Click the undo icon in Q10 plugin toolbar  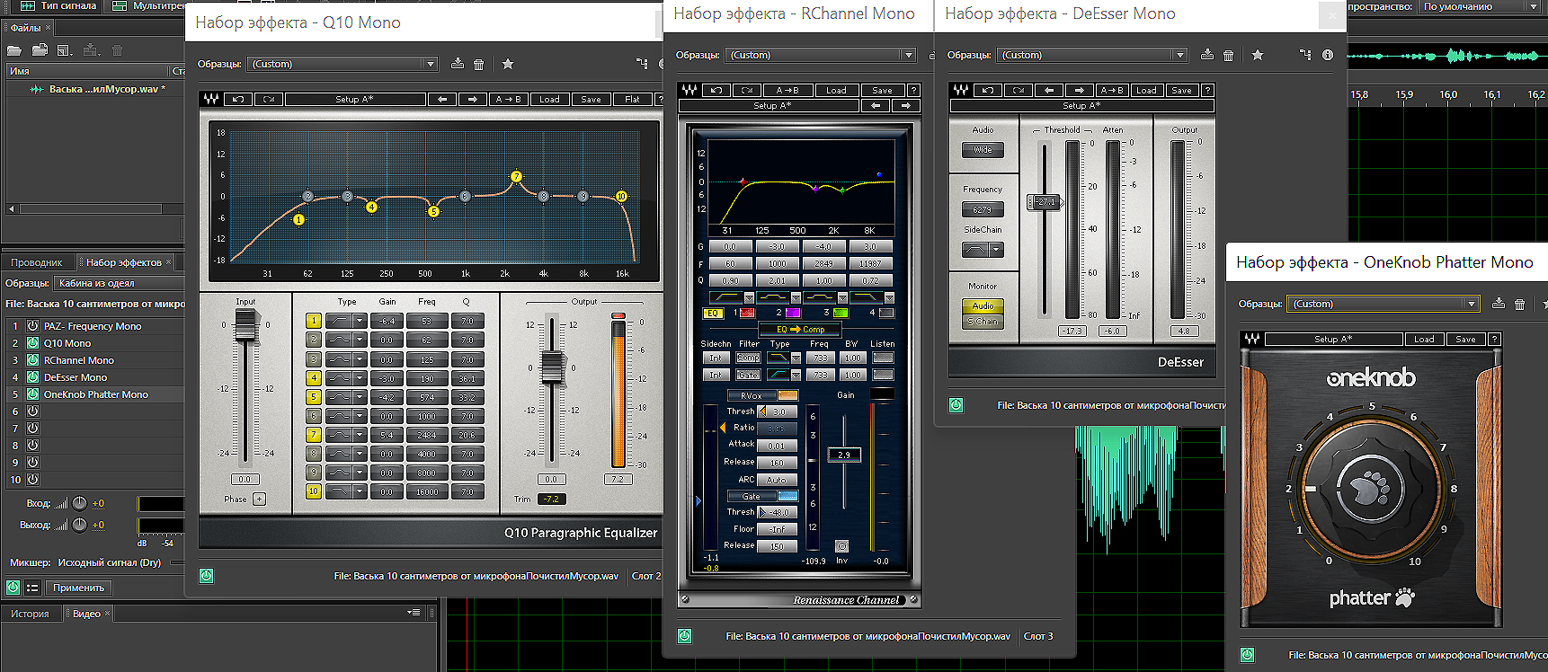[238, 99]
